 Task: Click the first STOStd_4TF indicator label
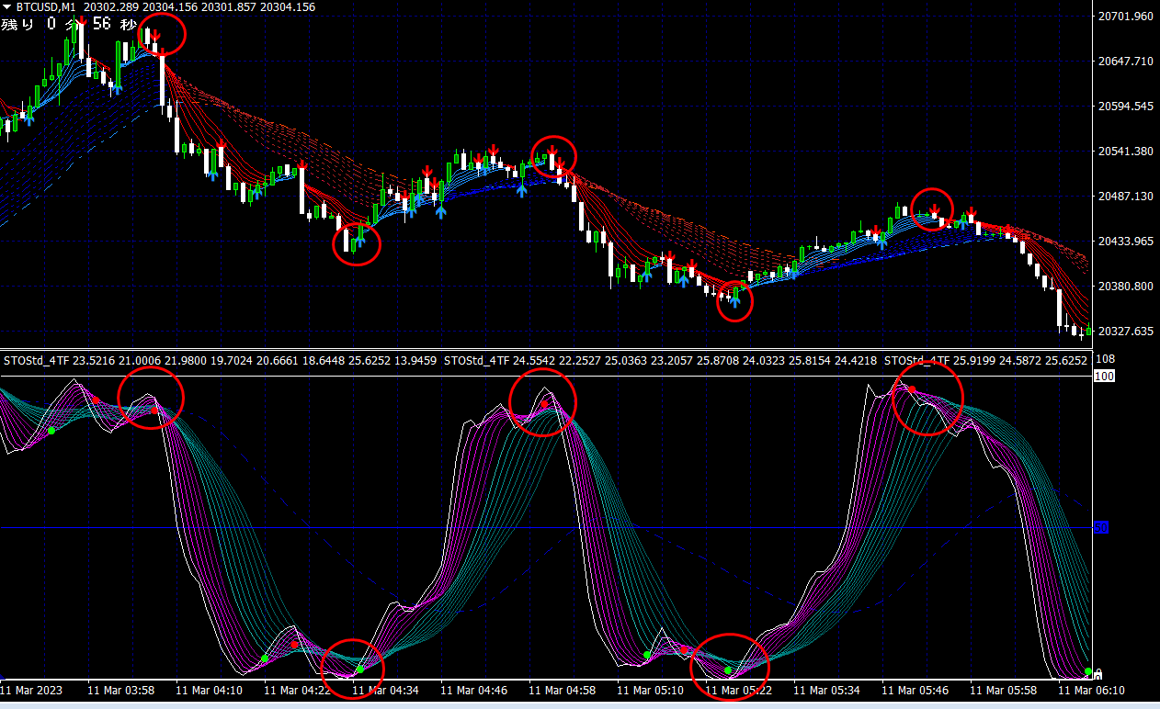37,361
